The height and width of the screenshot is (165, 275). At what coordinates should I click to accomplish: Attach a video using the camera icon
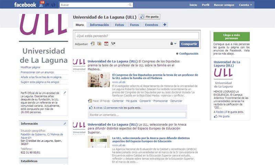[x=113, y=44]
